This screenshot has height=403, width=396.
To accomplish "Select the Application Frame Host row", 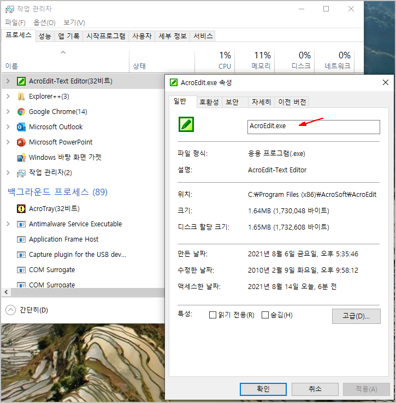I will (83, 239).
